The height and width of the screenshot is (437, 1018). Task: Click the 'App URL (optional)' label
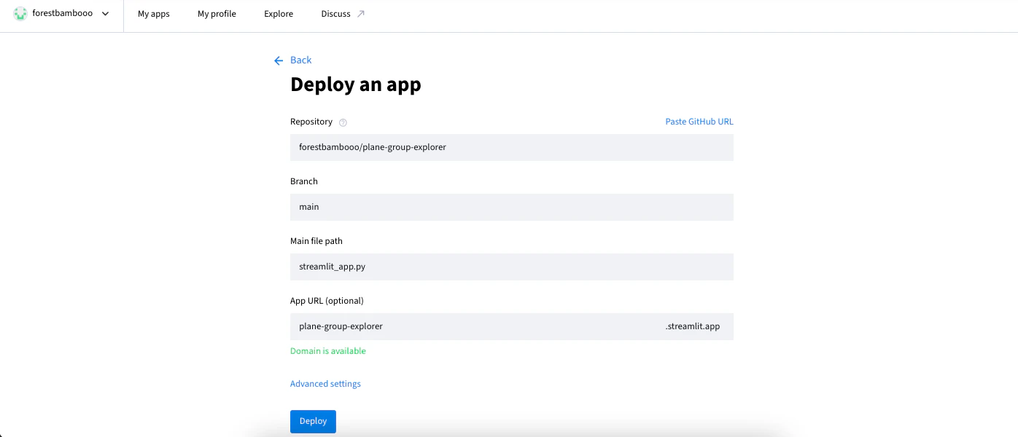pos(327,301)
